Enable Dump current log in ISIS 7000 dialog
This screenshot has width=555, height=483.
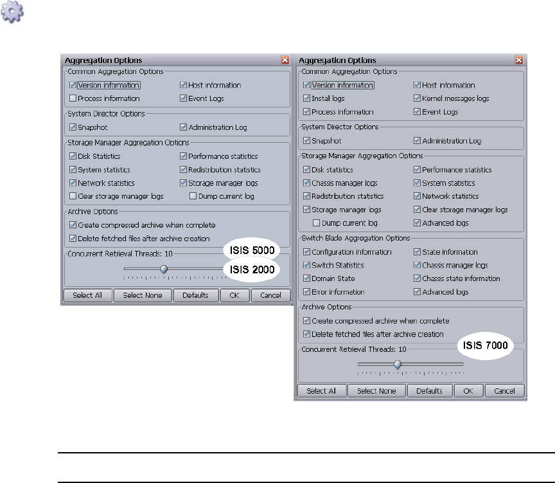click(x=317, y=223)
